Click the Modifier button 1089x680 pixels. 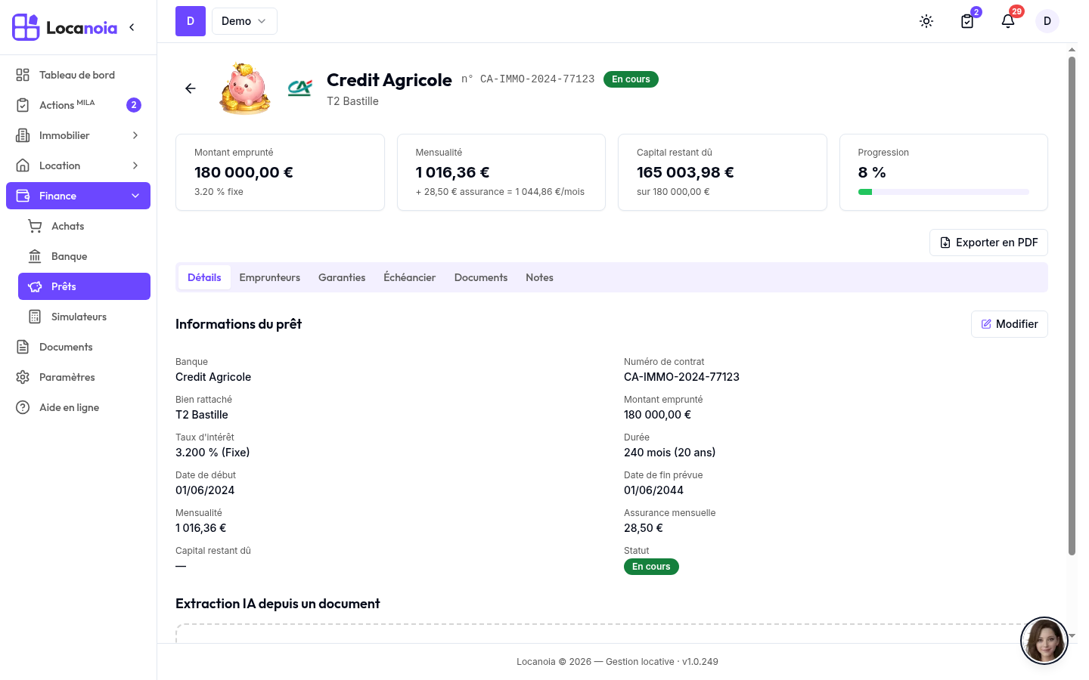tap(1010, 324)
